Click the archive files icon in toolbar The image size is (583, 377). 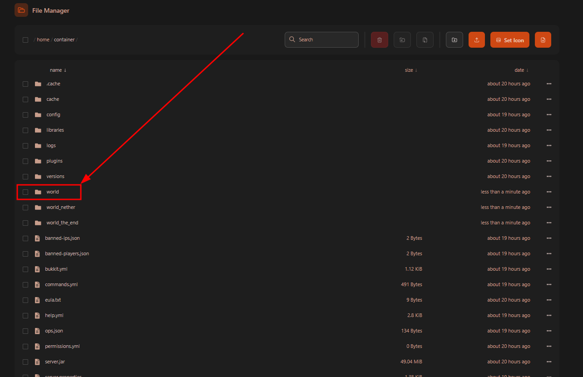(x=425, y=40)
